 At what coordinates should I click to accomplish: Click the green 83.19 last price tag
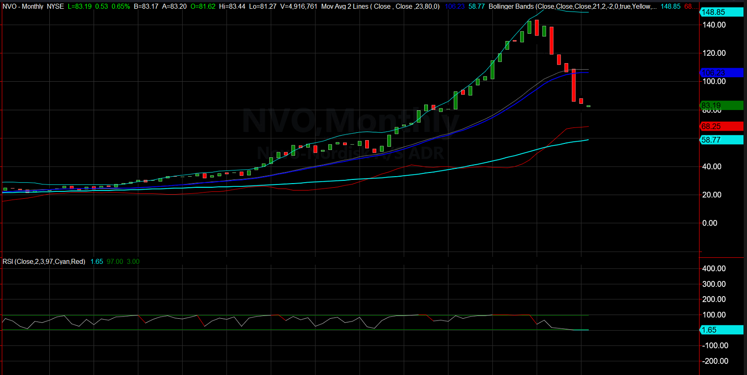(x=722, y=106)
